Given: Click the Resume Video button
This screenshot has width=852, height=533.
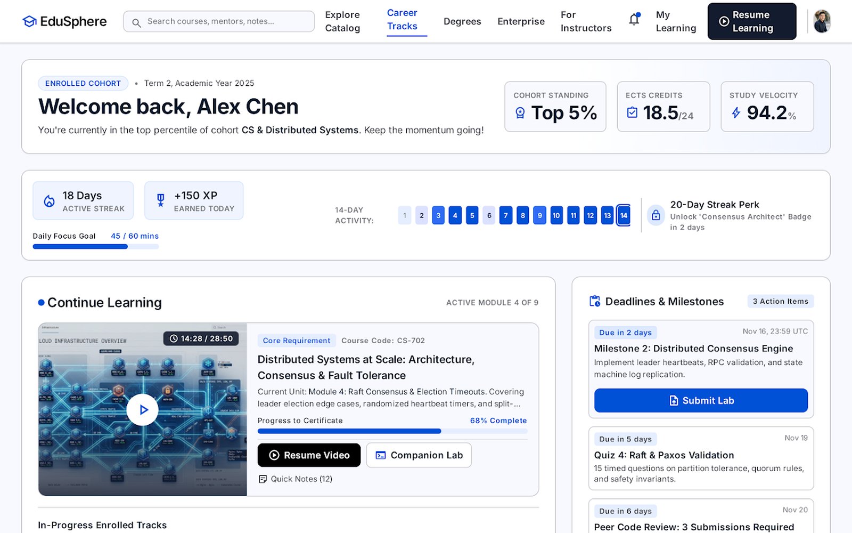Looking at the screenshot, I should [x=309, y=455].
